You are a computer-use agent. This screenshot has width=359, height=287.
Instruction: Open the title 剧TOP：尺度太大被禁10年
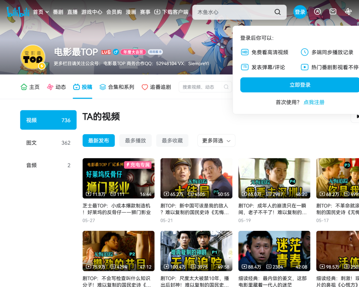(x=194, y=281)
